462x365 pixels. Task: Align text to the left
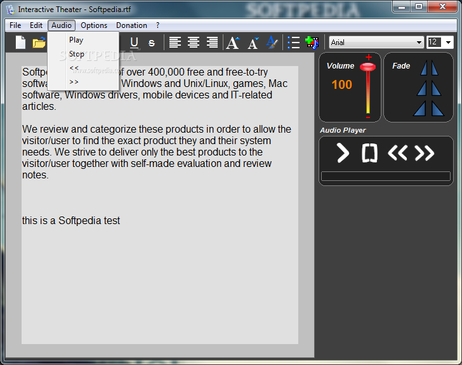click(x=175, y=43)
